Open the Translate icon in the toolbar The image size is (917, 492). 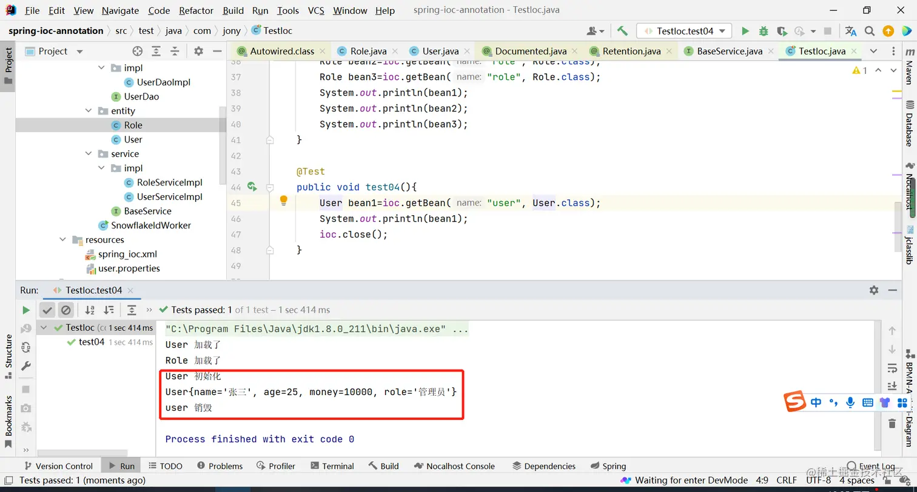pos(851,31)
